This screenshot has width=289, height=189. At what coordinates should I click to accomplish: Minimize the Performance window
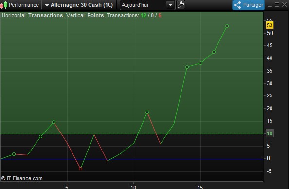(270, 5)
